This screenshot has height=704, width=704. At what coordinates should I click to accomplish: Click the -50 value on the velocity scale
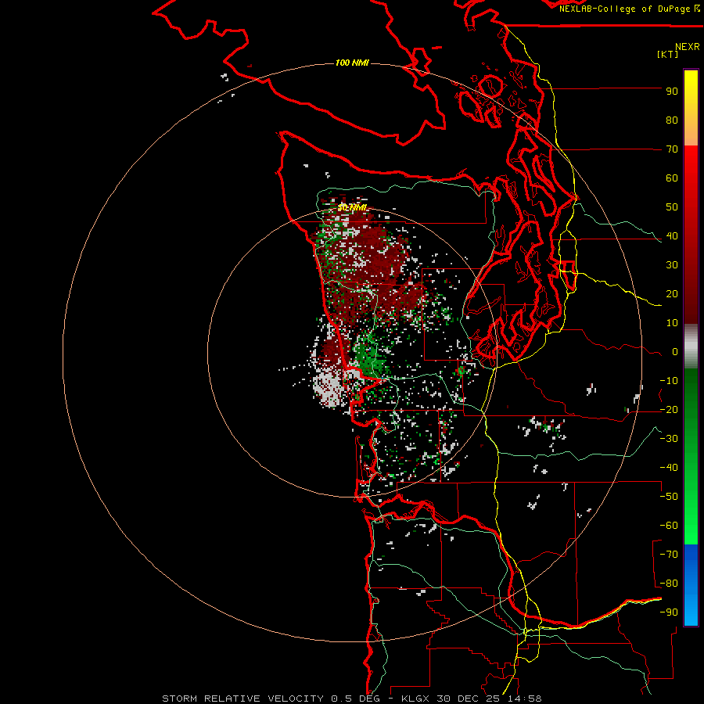[669, 497]
